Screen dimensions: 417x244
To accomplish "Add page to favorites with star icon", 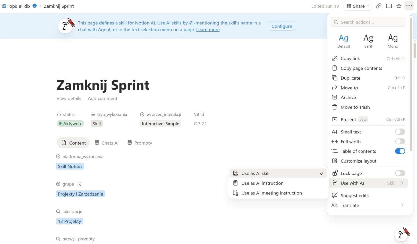I will (x=399, y=6).
